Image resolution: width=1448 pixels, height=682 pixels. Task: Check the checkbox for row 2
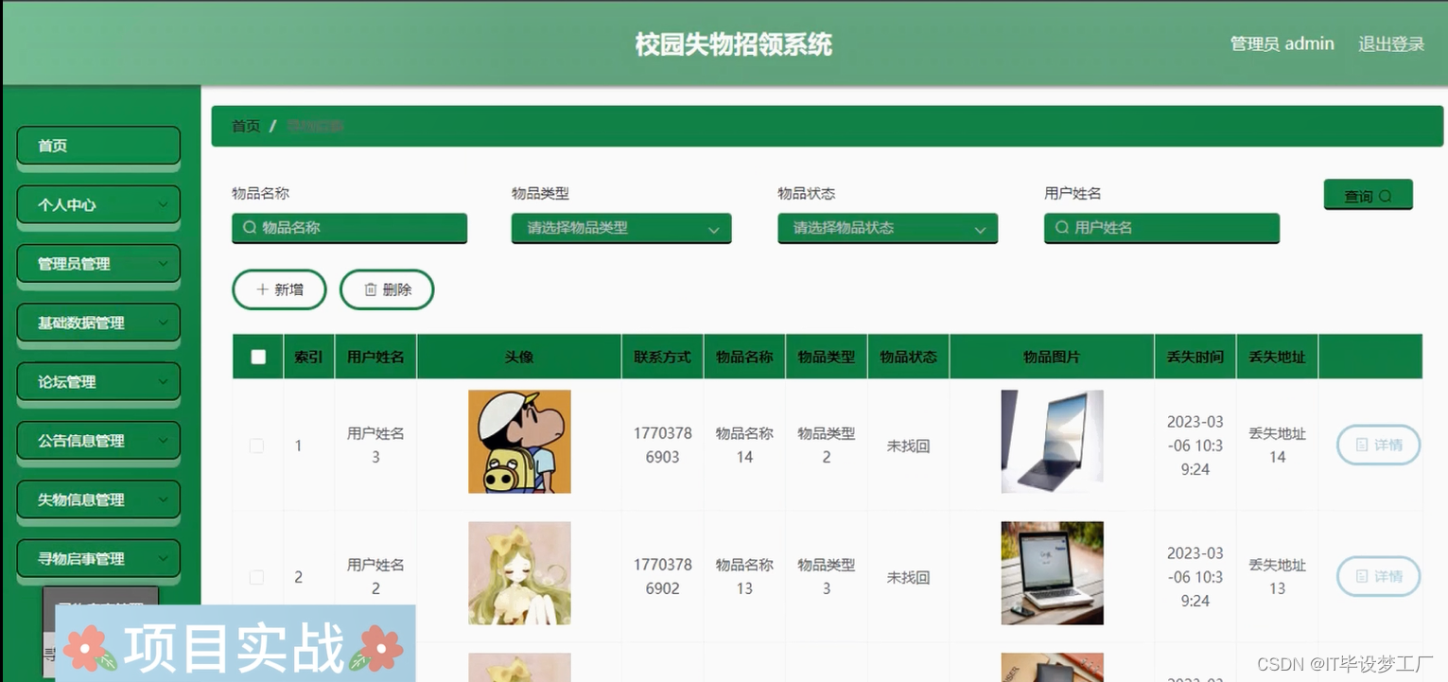tap(256, 577)
